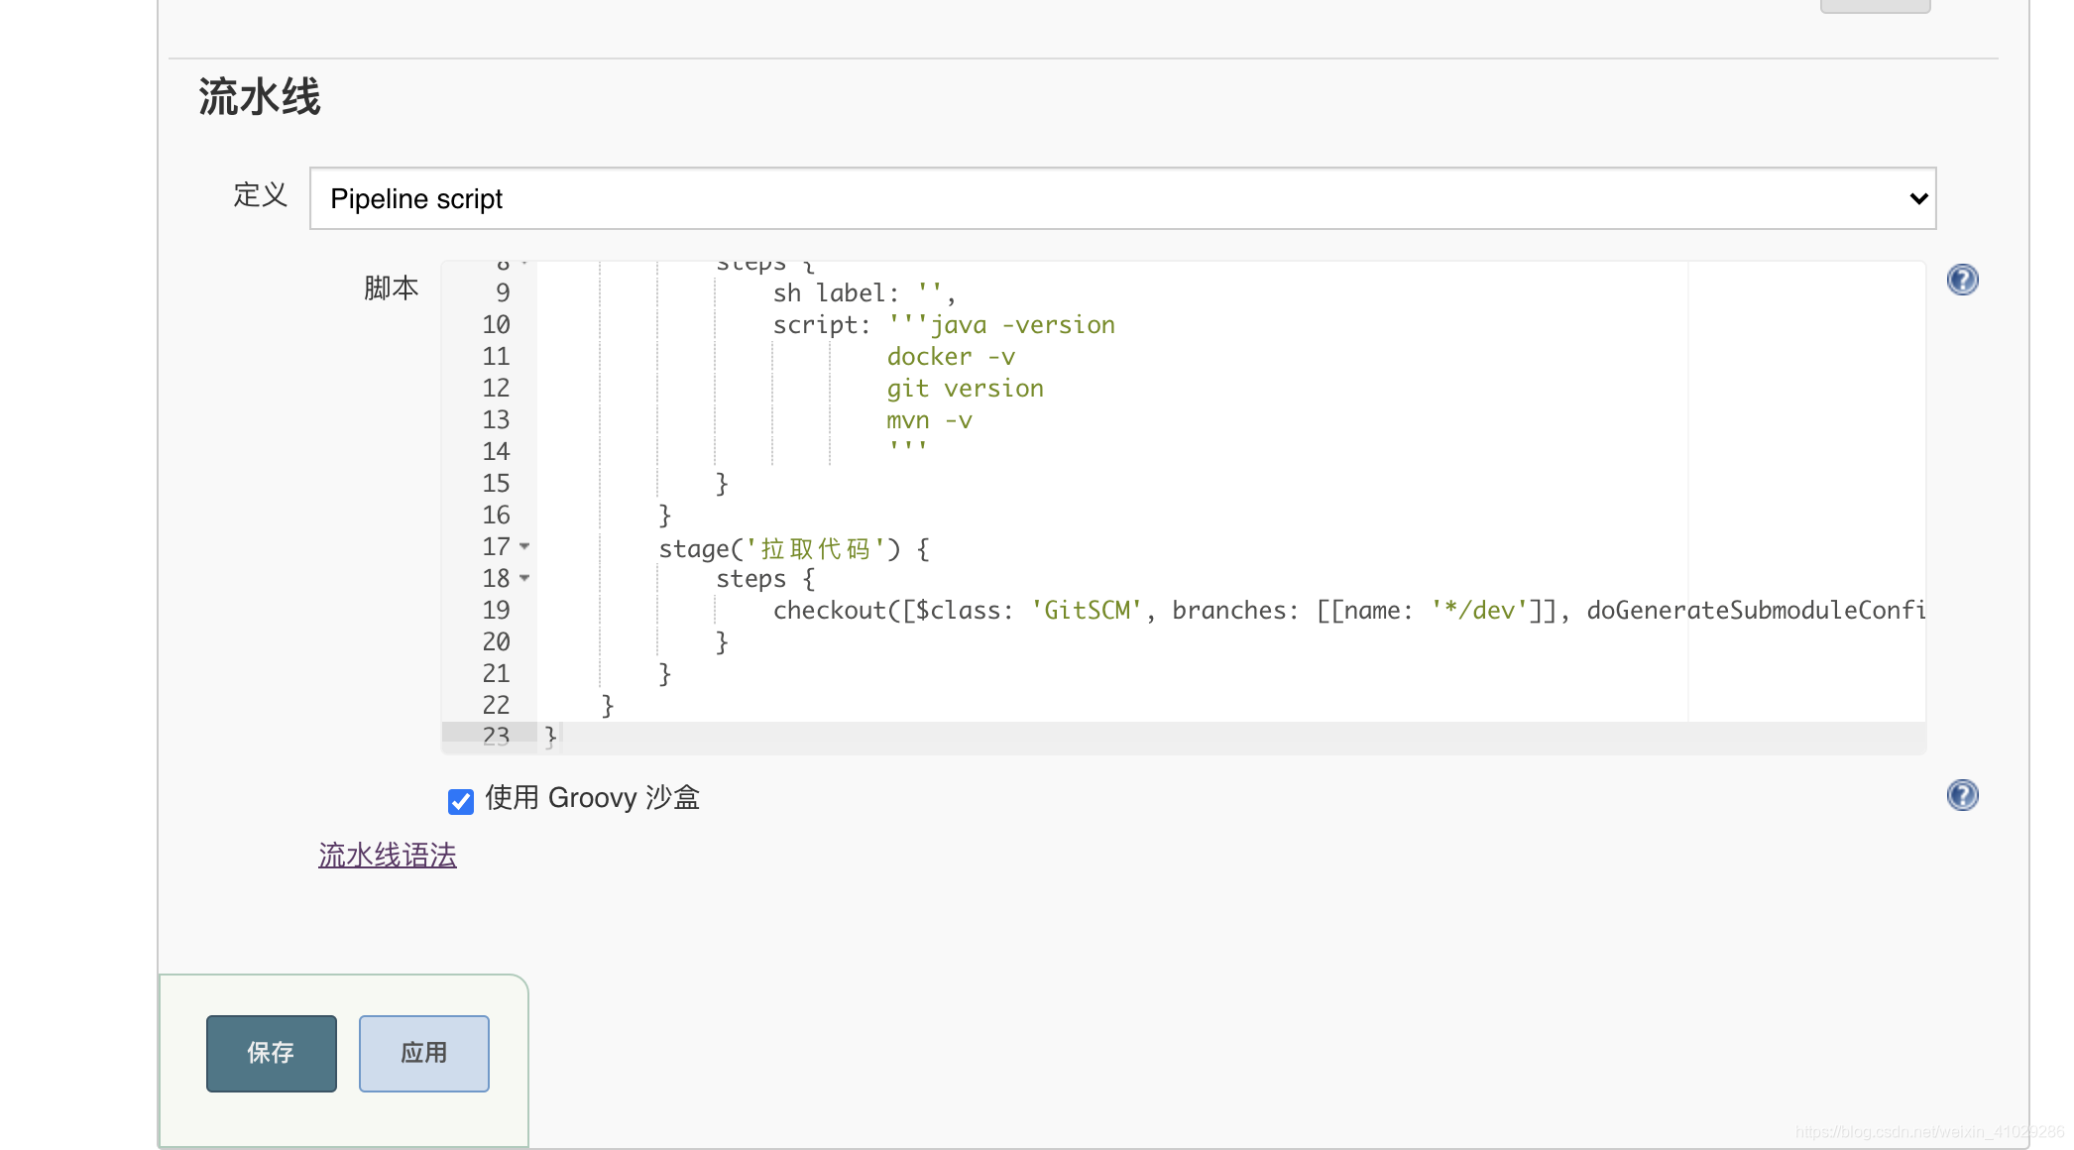This screenshot has height=1150, width=2074.
Task: Click the 'git version' line in script
Action: pyautogui.click(x=965, y=389)
